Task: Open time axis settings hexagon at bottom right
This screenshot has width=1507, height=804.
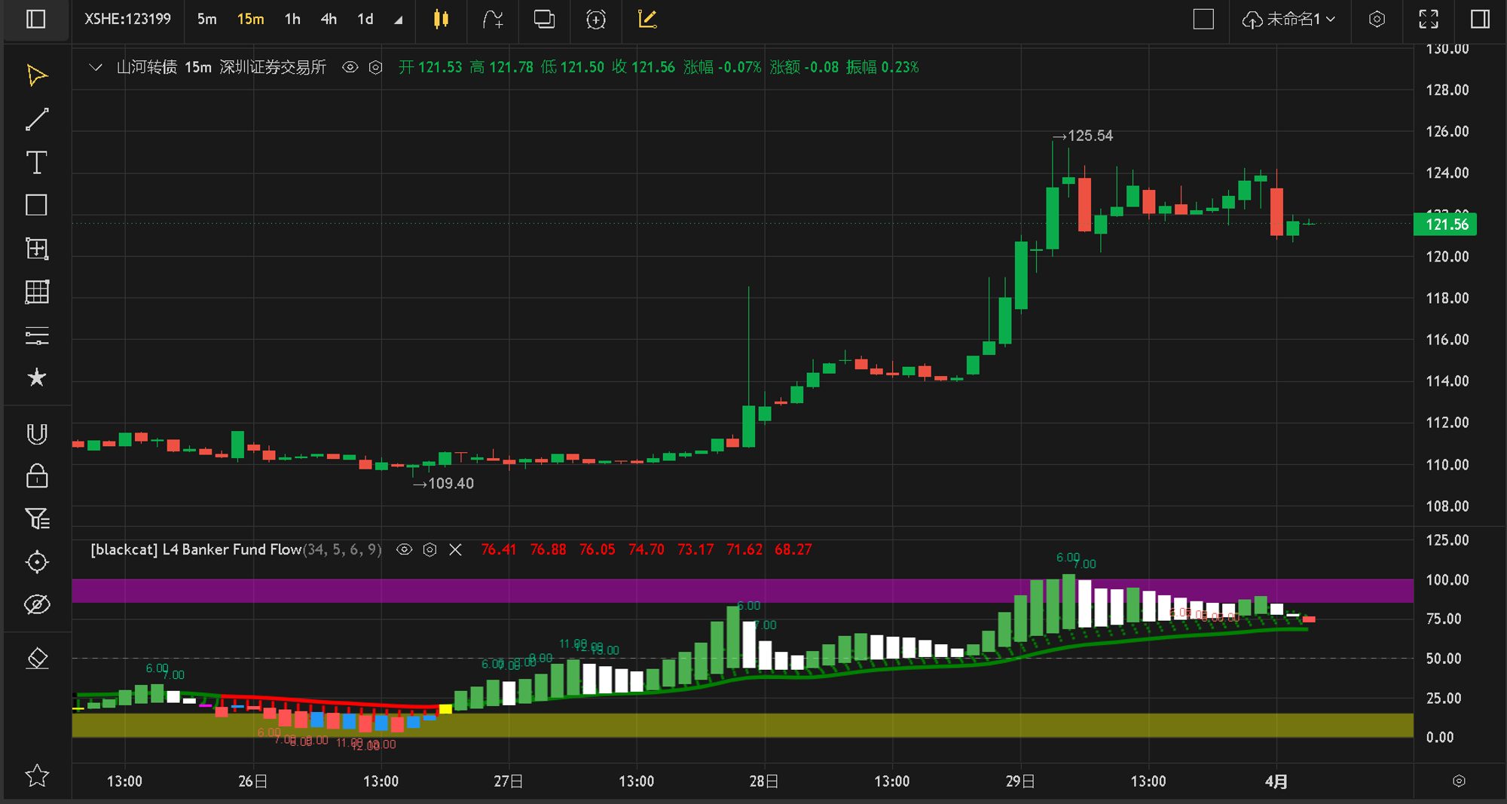Action: pyautogui.click(x=1459, y=781)
